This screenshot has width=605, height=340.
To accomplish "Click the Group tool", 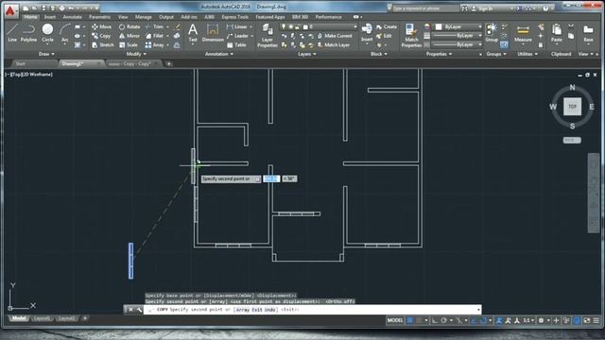I will [x=492, y=32].
